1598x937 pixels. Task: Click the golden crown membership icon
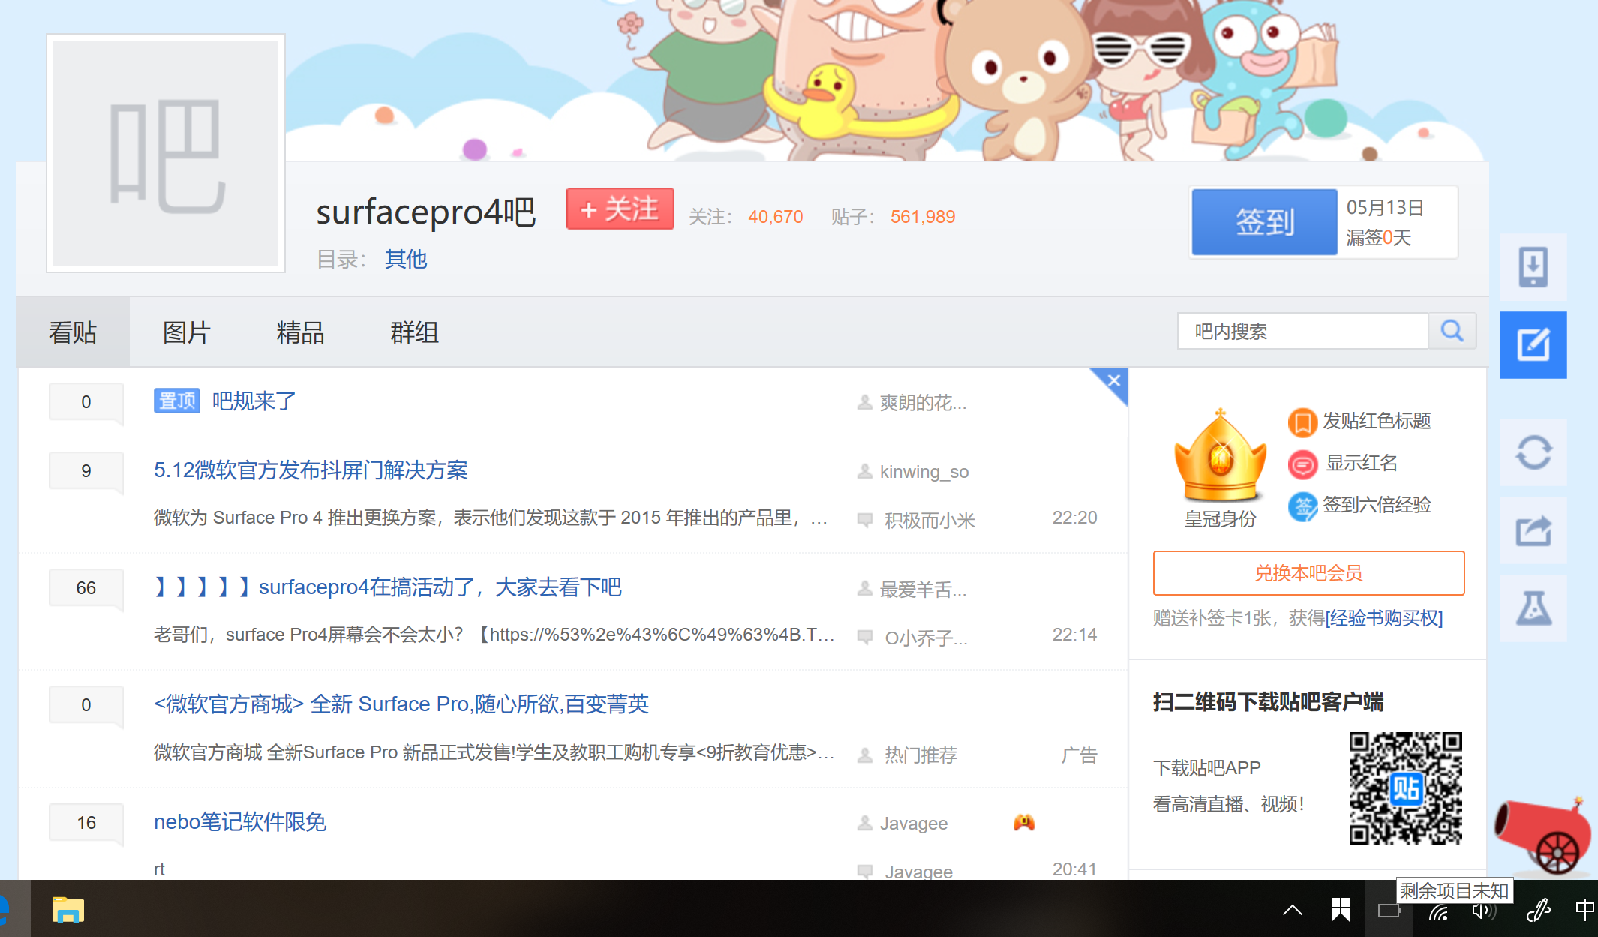click(1220, 455)
